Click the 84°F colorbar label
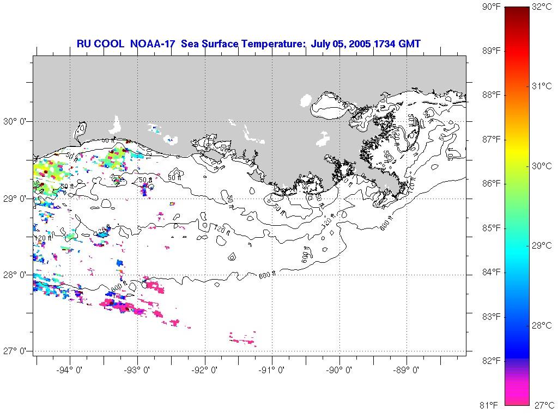The width and height of the screenshot is (558, 414). [x=491, y=272]
